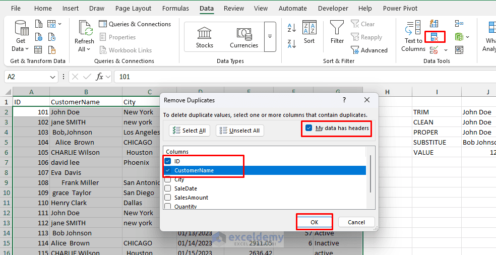496x255 pixels.
Task: Toggle My data has headers checkbox
Action: [x=308, y=128]
